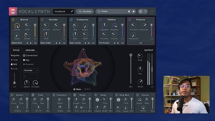Click the T node in the visualizer

point(72,84)
